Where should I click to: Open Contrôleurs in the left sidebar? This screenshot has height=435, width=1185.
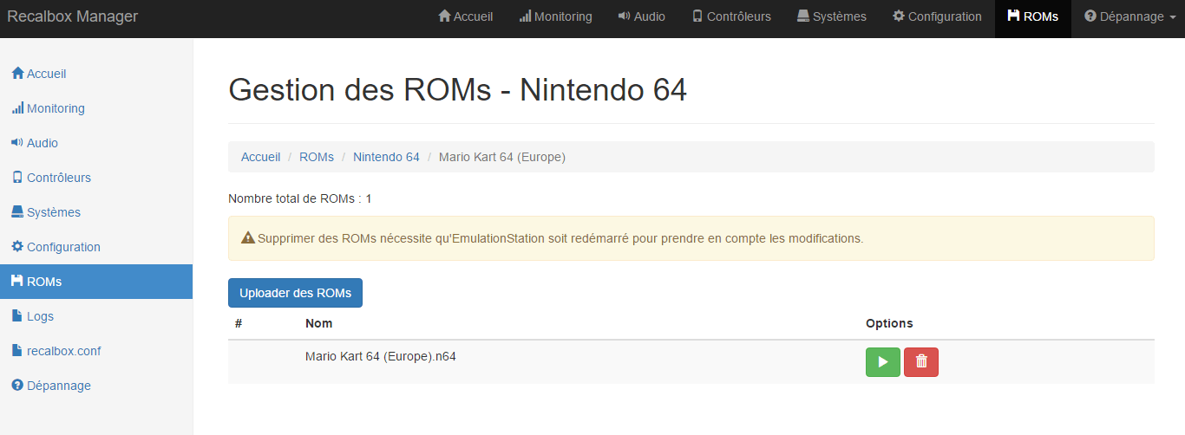pos(58,178)
